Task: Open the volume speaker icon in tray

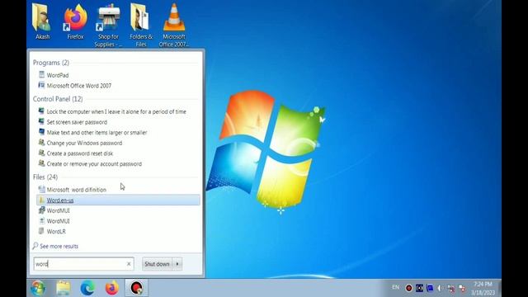Action: tap(440, 288)
